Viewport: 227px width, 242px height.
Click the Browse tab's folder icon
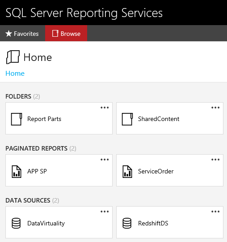pyautogui.click(x=55, y=34)
